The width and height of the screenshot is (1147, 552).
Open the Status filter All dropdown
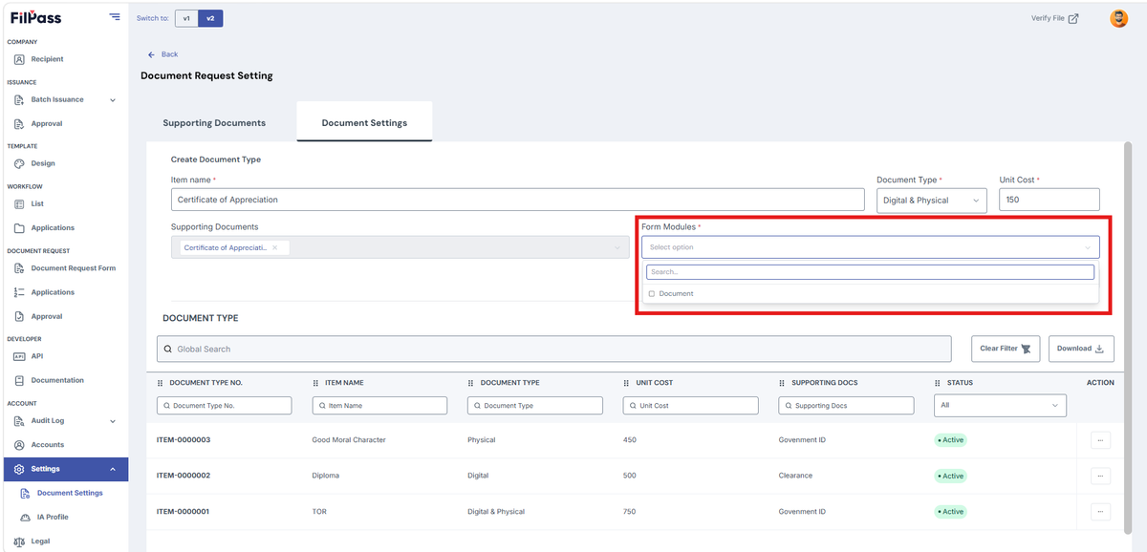1000,406
